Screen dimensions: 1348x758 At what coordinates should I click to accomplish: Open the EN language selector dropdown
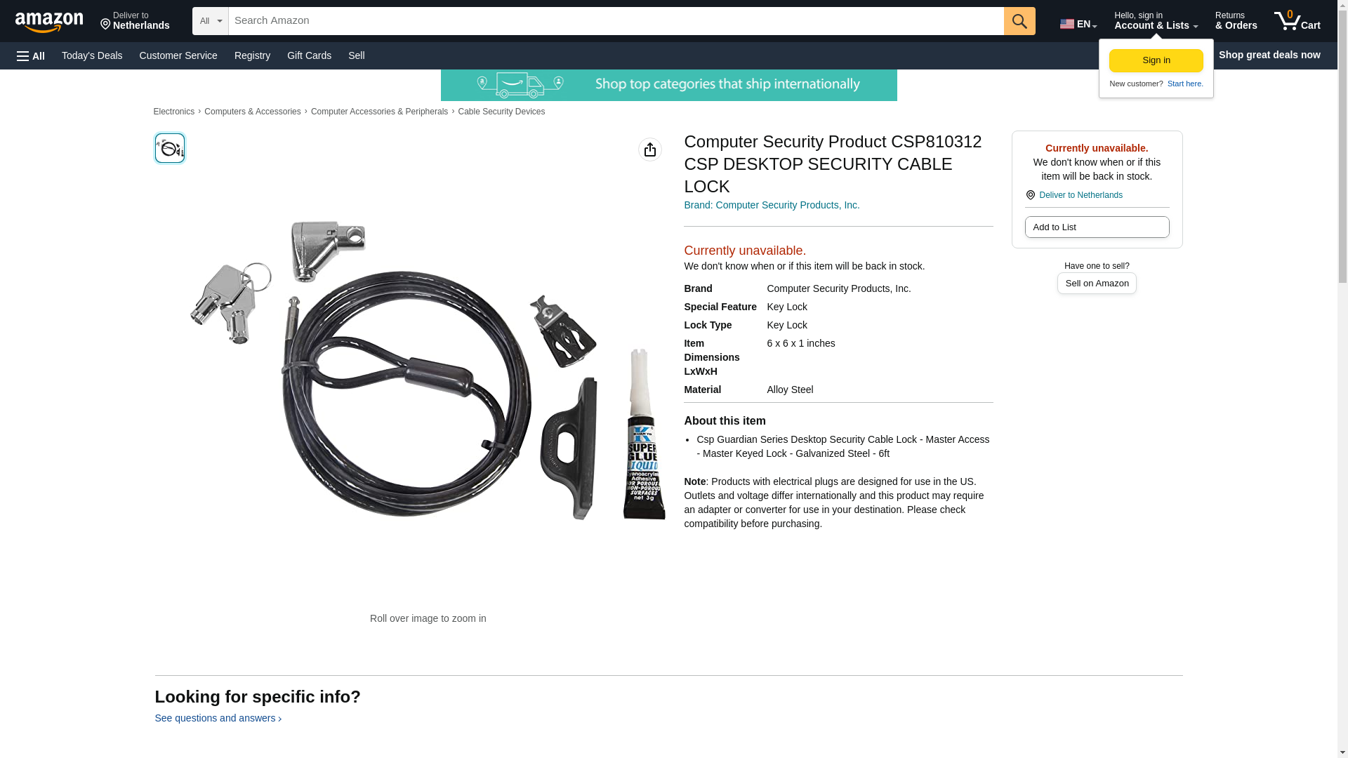click(x=1078, y=24)
